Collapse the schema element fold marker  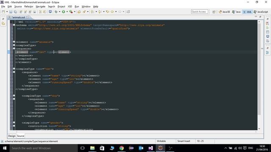tap(14, 25)
